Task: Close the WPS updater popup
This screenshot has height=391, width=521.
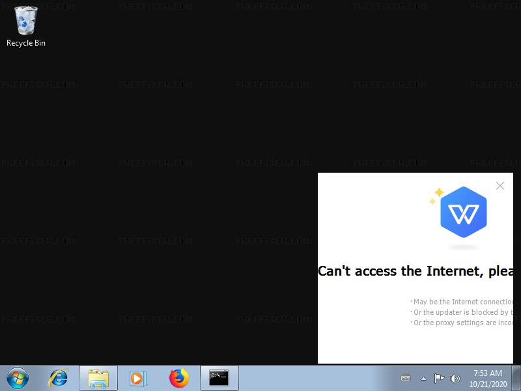Action: point(500,186)
